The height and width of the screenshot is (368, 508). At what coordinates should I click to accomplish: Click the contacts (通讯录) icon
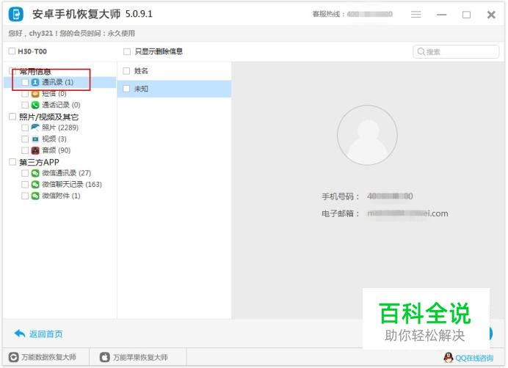[35, 82]
